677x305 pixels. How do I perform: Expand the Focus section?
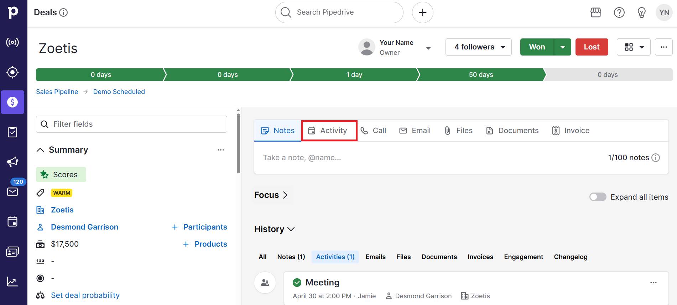(x=271, y=195)
